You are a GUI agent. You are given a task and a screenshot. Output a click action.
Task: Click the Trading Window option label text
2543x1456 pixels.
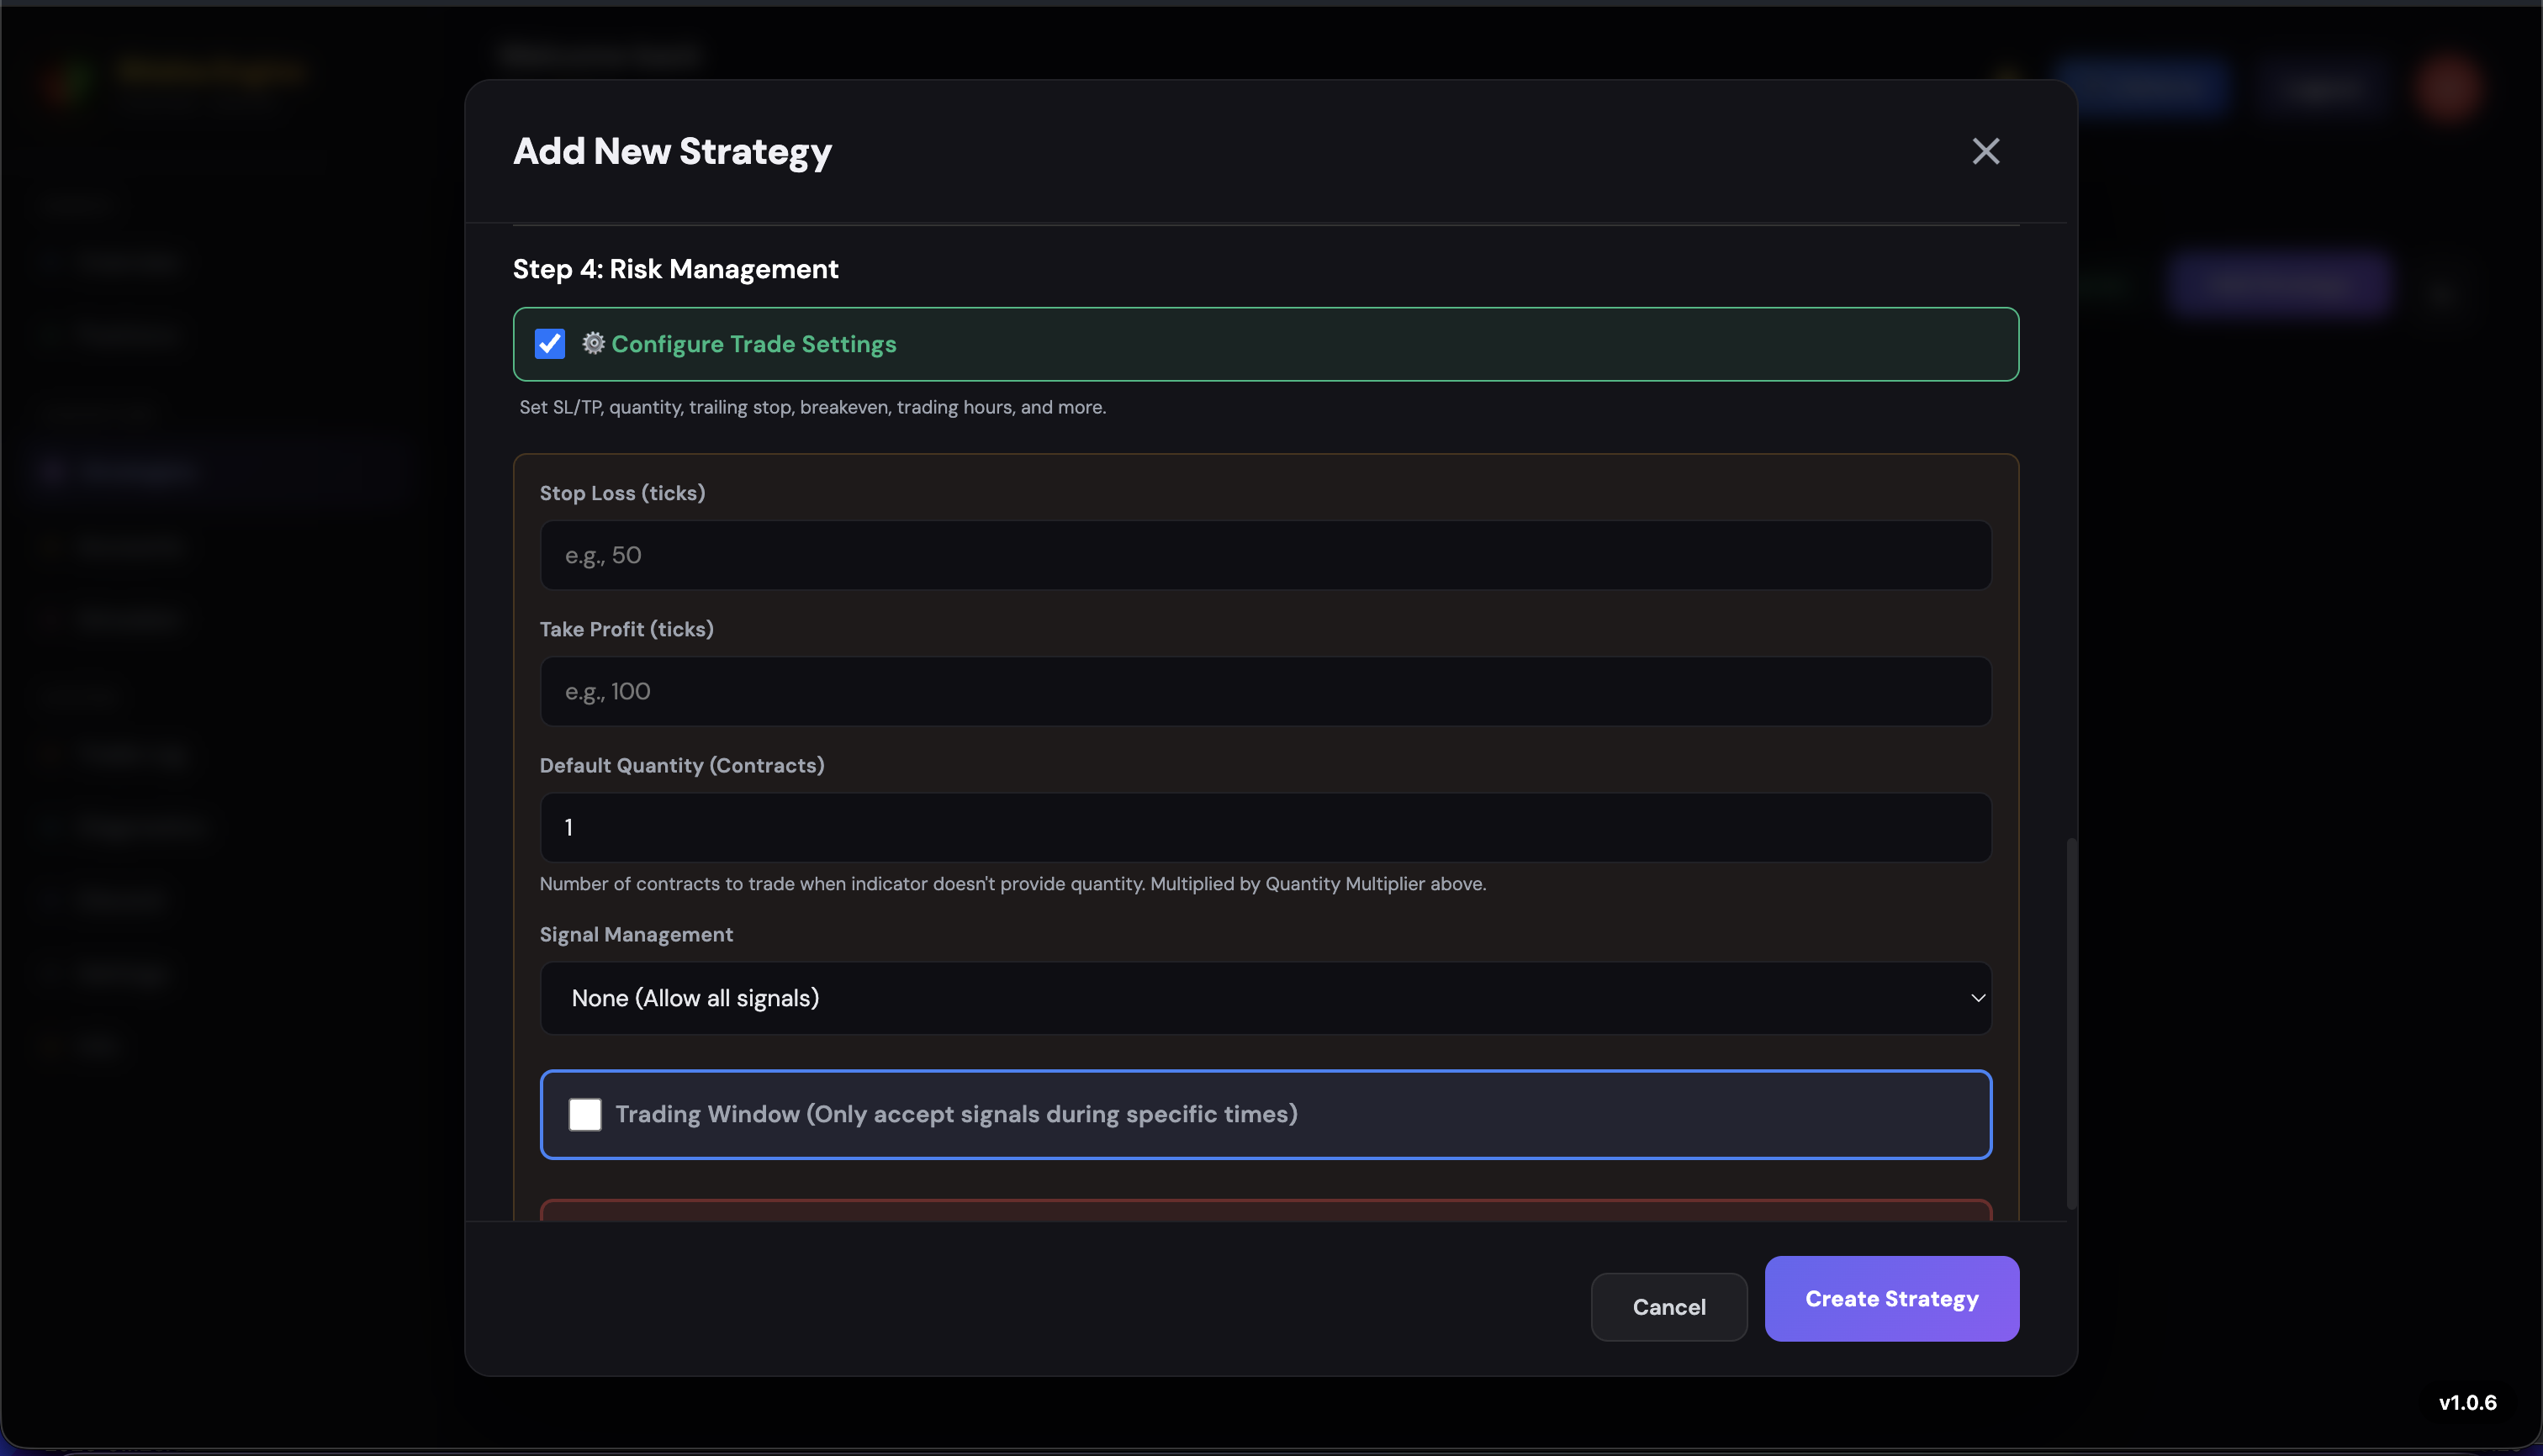point(955,1114)
